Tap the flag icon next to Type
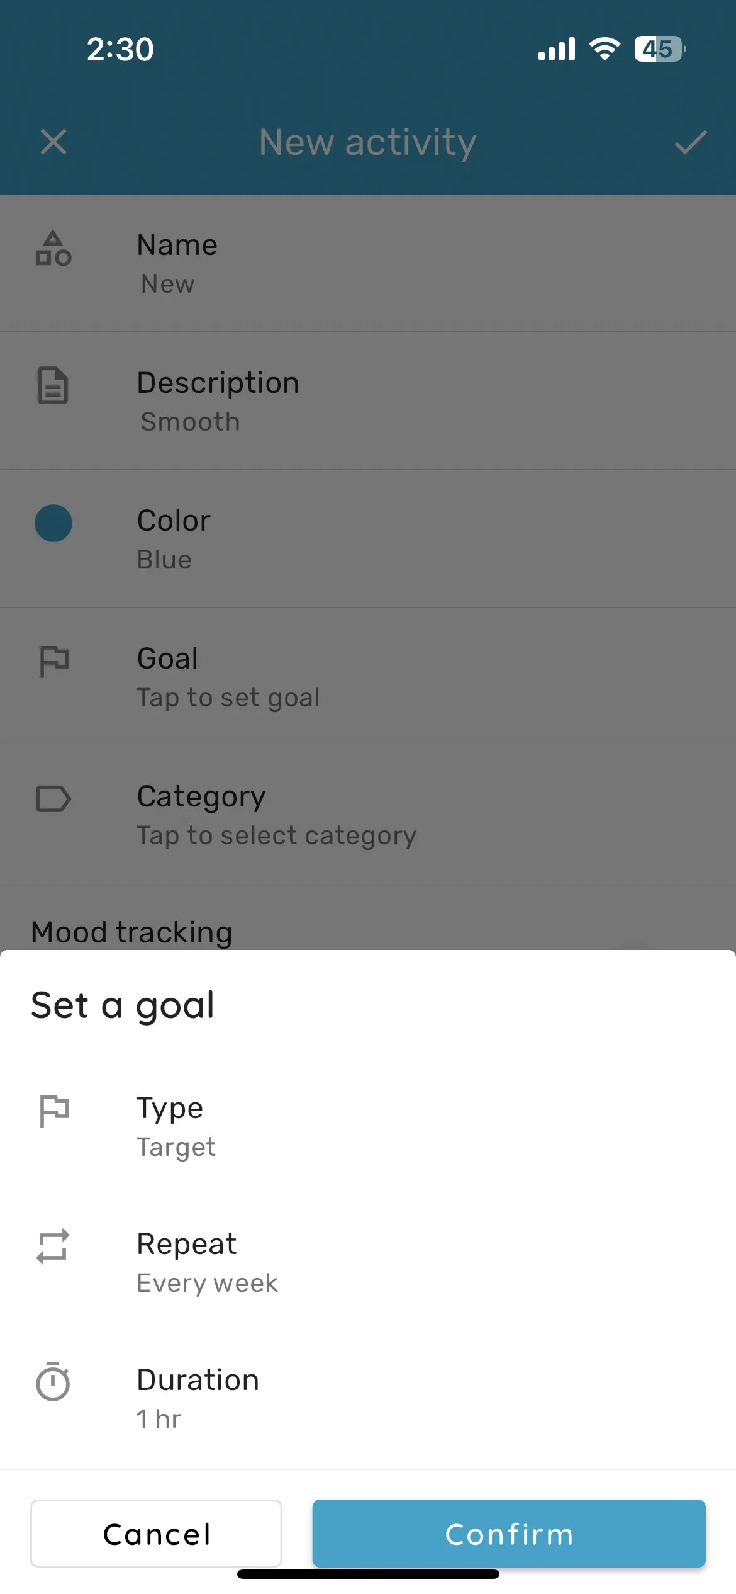 53,1111
